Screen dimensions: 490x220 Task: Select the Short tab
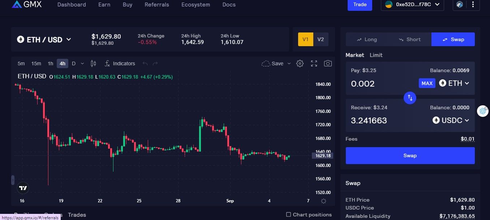click(x=410, y=39)
